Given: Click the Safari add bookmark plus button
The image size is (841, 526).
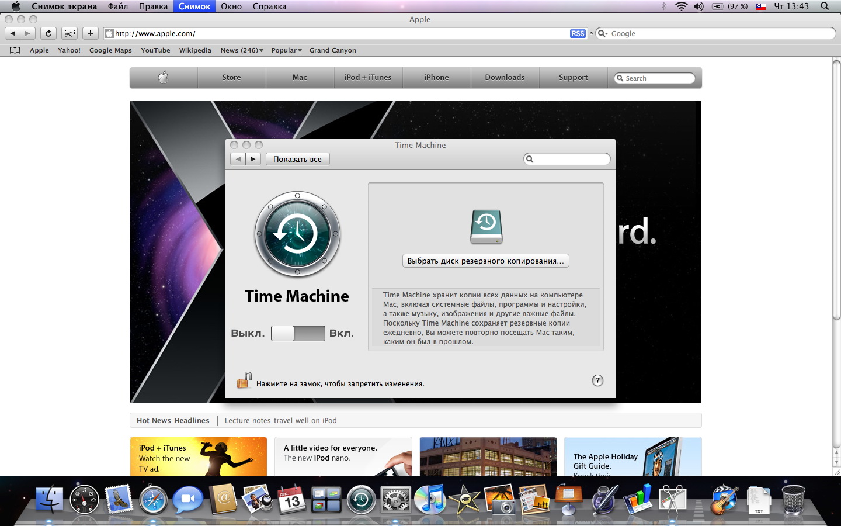Looking at the screenshot, I should pos(90,33).
